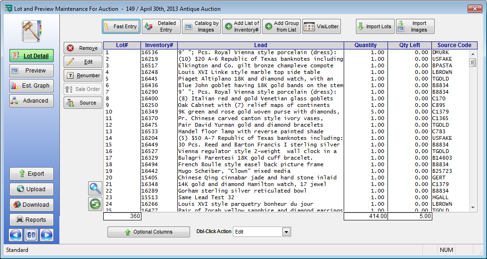Expand Optional Columns
Viewport: 487px width, 259px height.
[148, 232]
